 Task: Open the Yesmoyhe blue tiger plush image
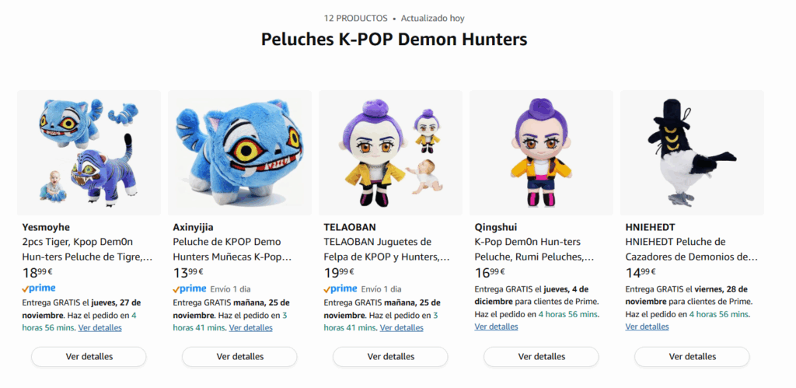[89, 153]
